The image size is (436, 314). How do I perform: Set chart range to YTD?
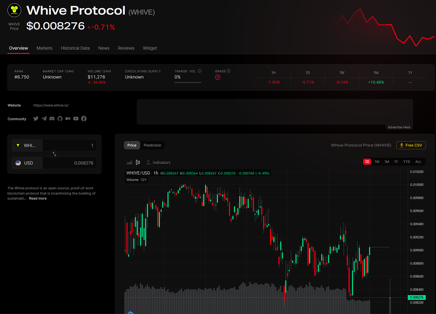click(x=407, y=162)
